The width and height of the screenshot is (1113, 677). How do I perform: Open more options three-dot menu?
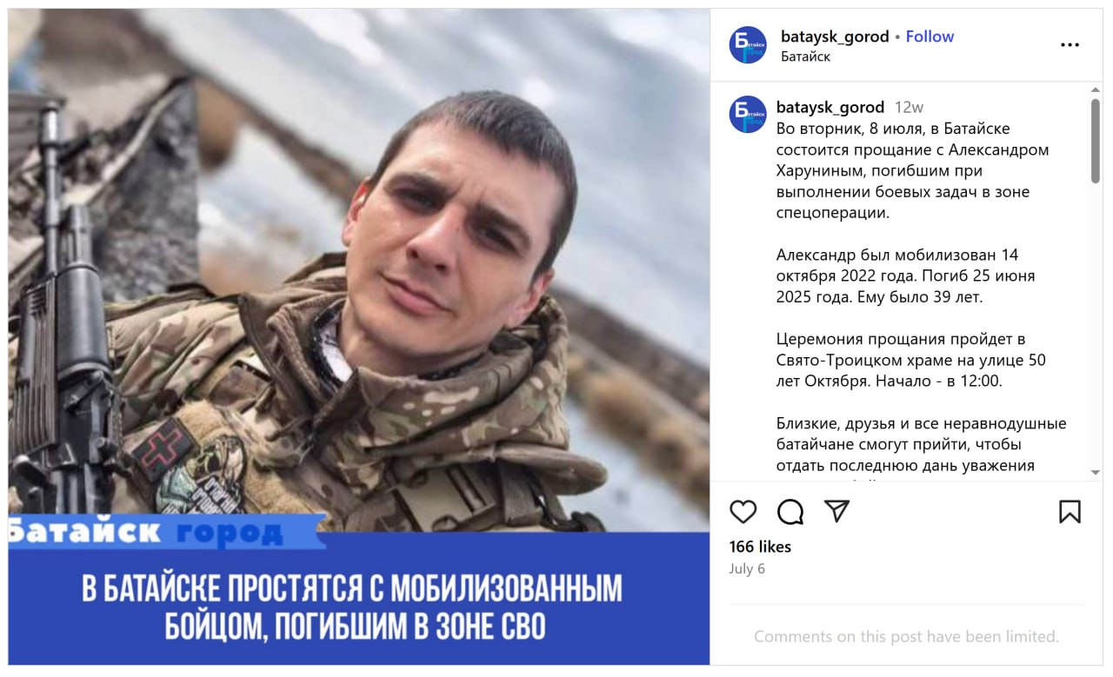(x=1070, y=45)
